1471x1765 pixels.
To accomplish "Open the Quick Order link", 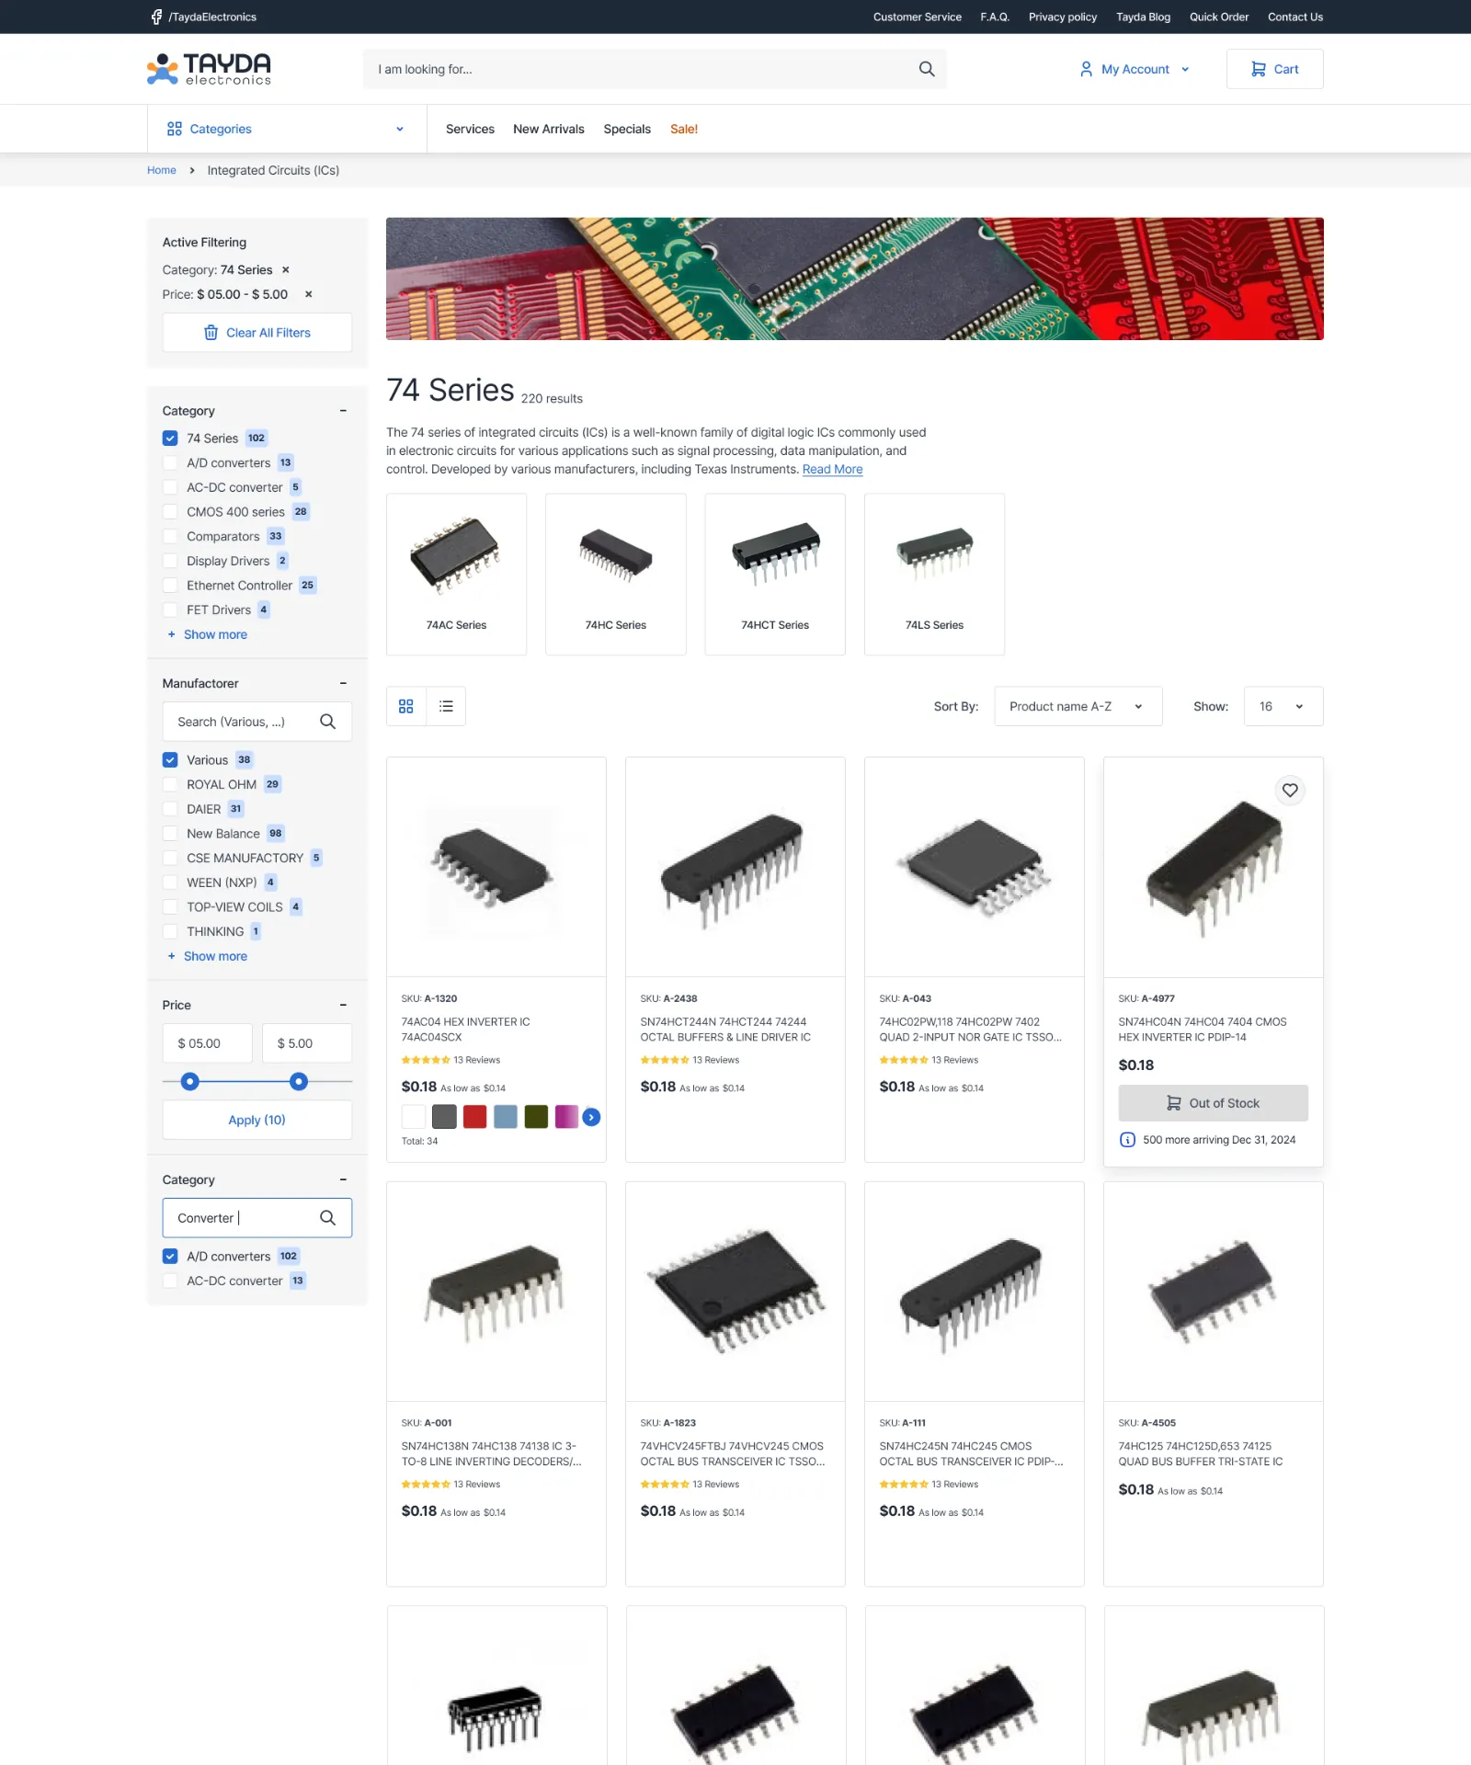I will (1219, 17).
